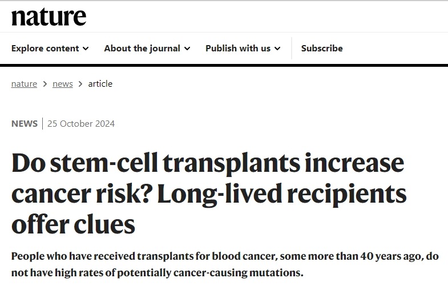
Task: Open the About the journal dropdown
Action: pos(147,49)
